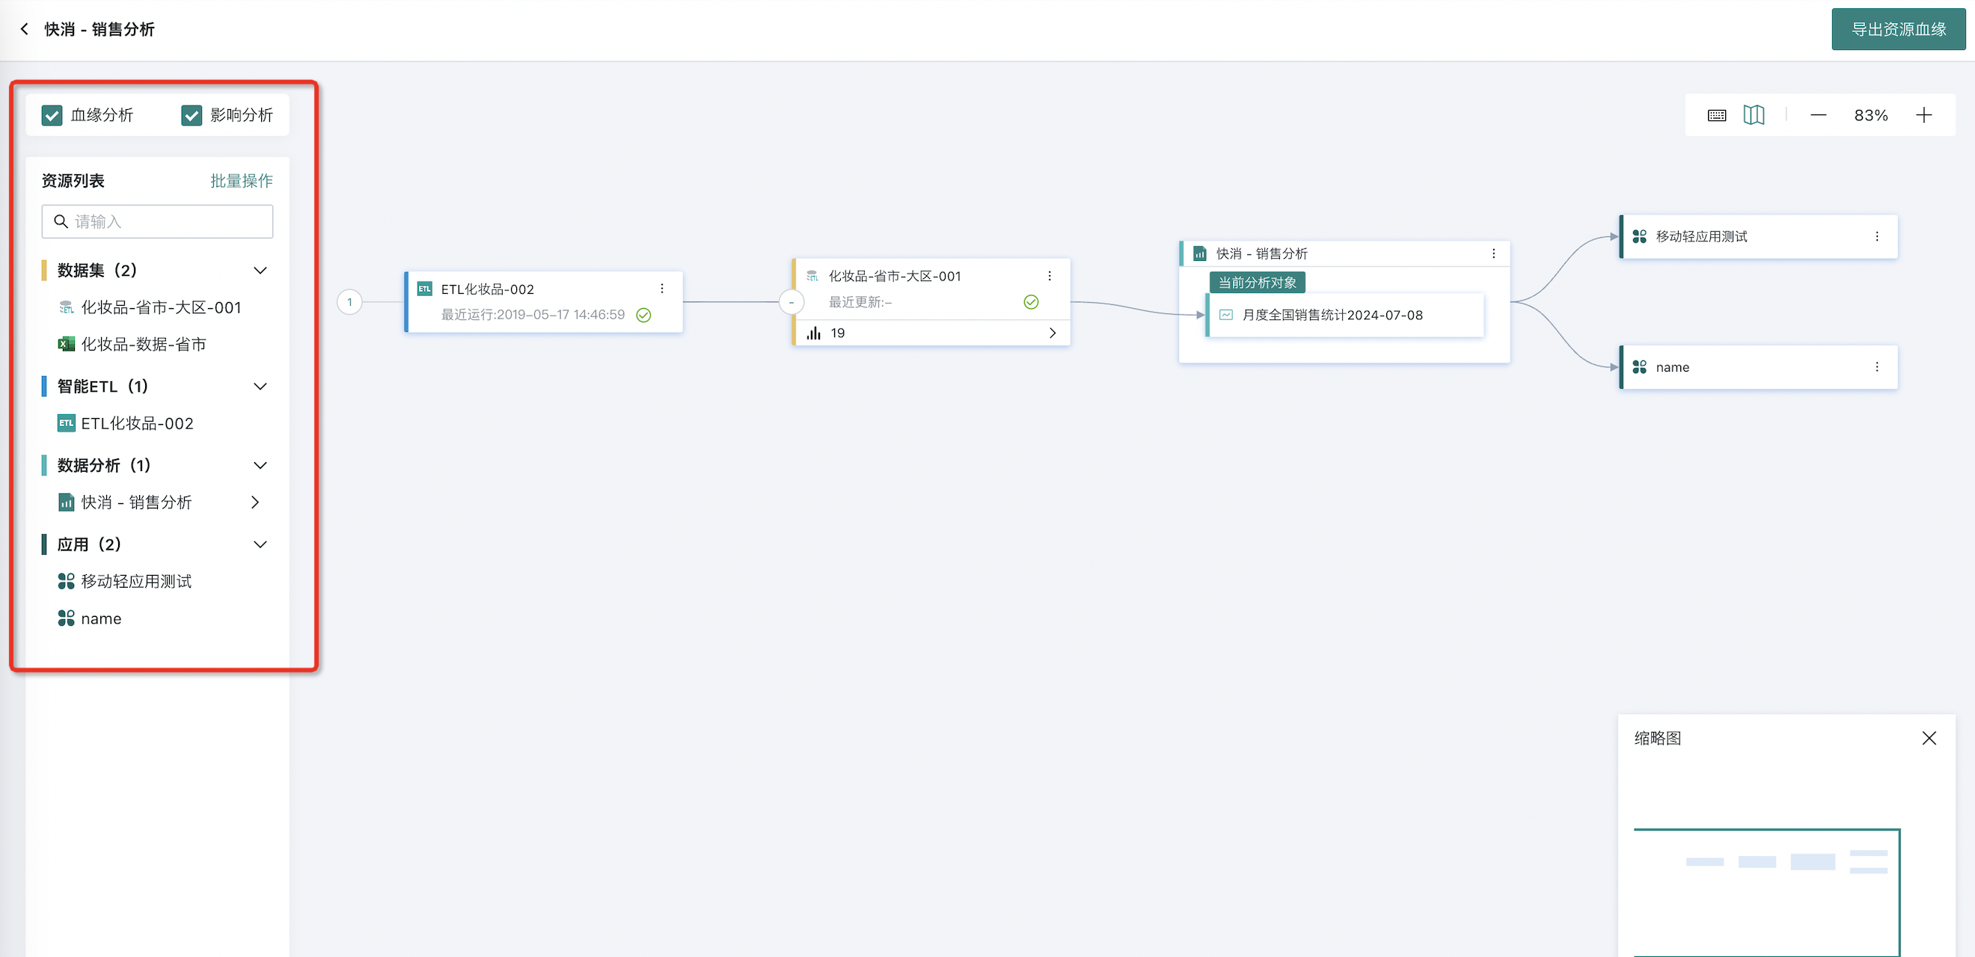Toggle the 影响分析 checkbox
This screenshot has width=1975, height=957.
tap(191, 115)
